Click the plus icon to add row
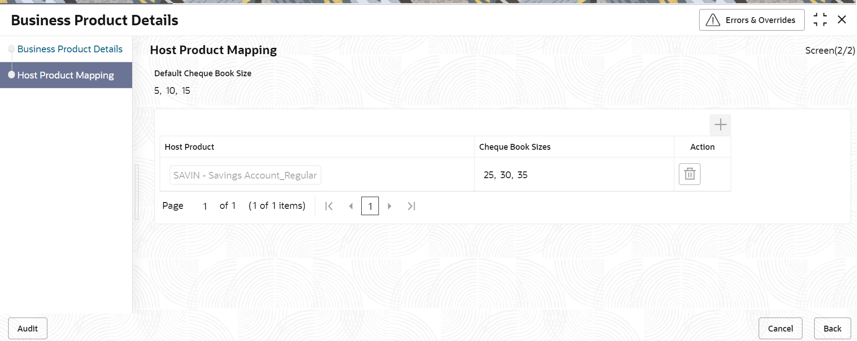The width and height of the screenshot is (857, 341). click(720, 125)
